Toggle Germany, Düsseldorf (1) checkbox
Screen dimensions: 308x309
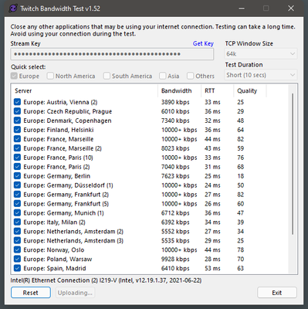pyautogui.click(x=17, y=185)
